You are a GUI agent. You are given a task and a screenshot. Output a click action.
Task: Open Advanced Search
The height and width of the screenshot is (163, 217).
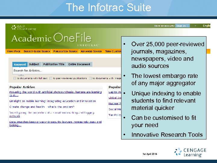tap(91, 51)
